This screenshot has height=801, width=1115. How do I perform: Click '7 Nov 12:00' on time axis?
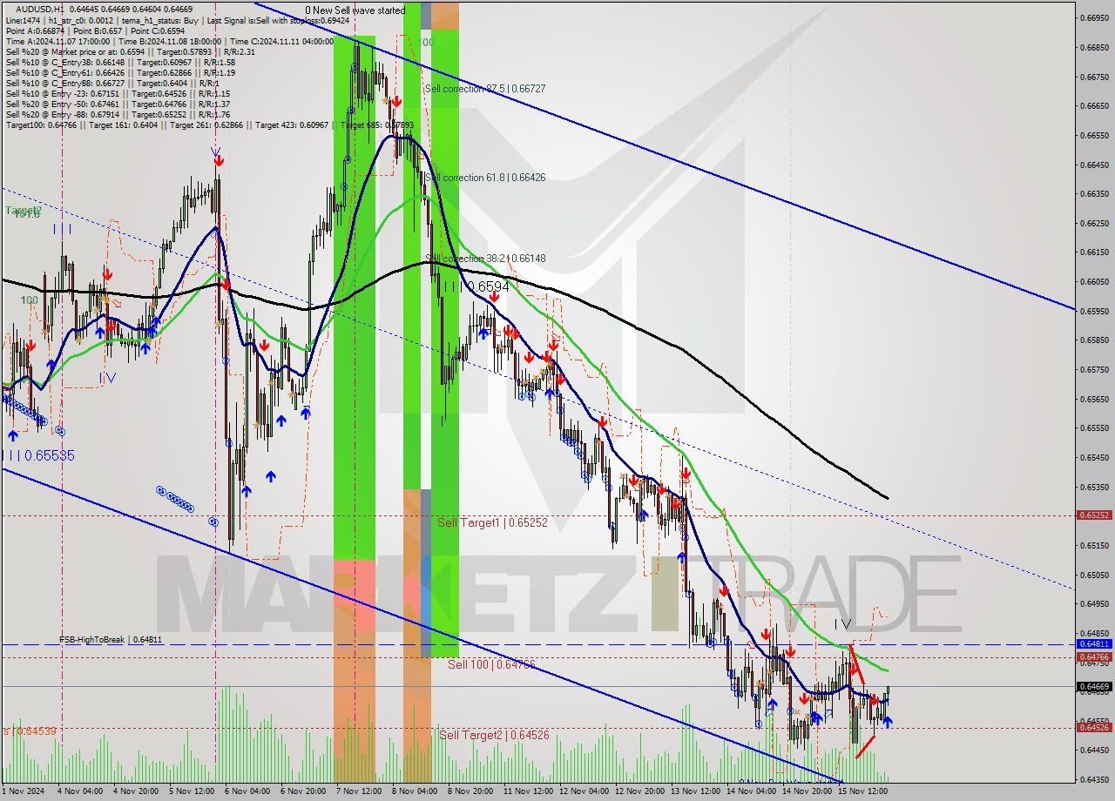pos(360,791)
